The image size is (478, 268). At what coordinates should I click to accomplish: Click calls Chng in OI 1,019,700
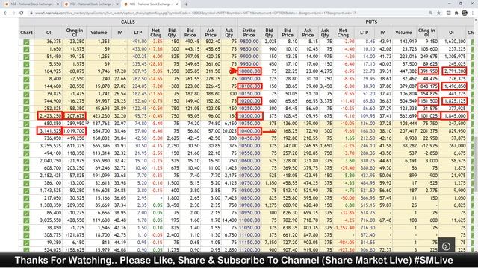[x=74, y=131]
